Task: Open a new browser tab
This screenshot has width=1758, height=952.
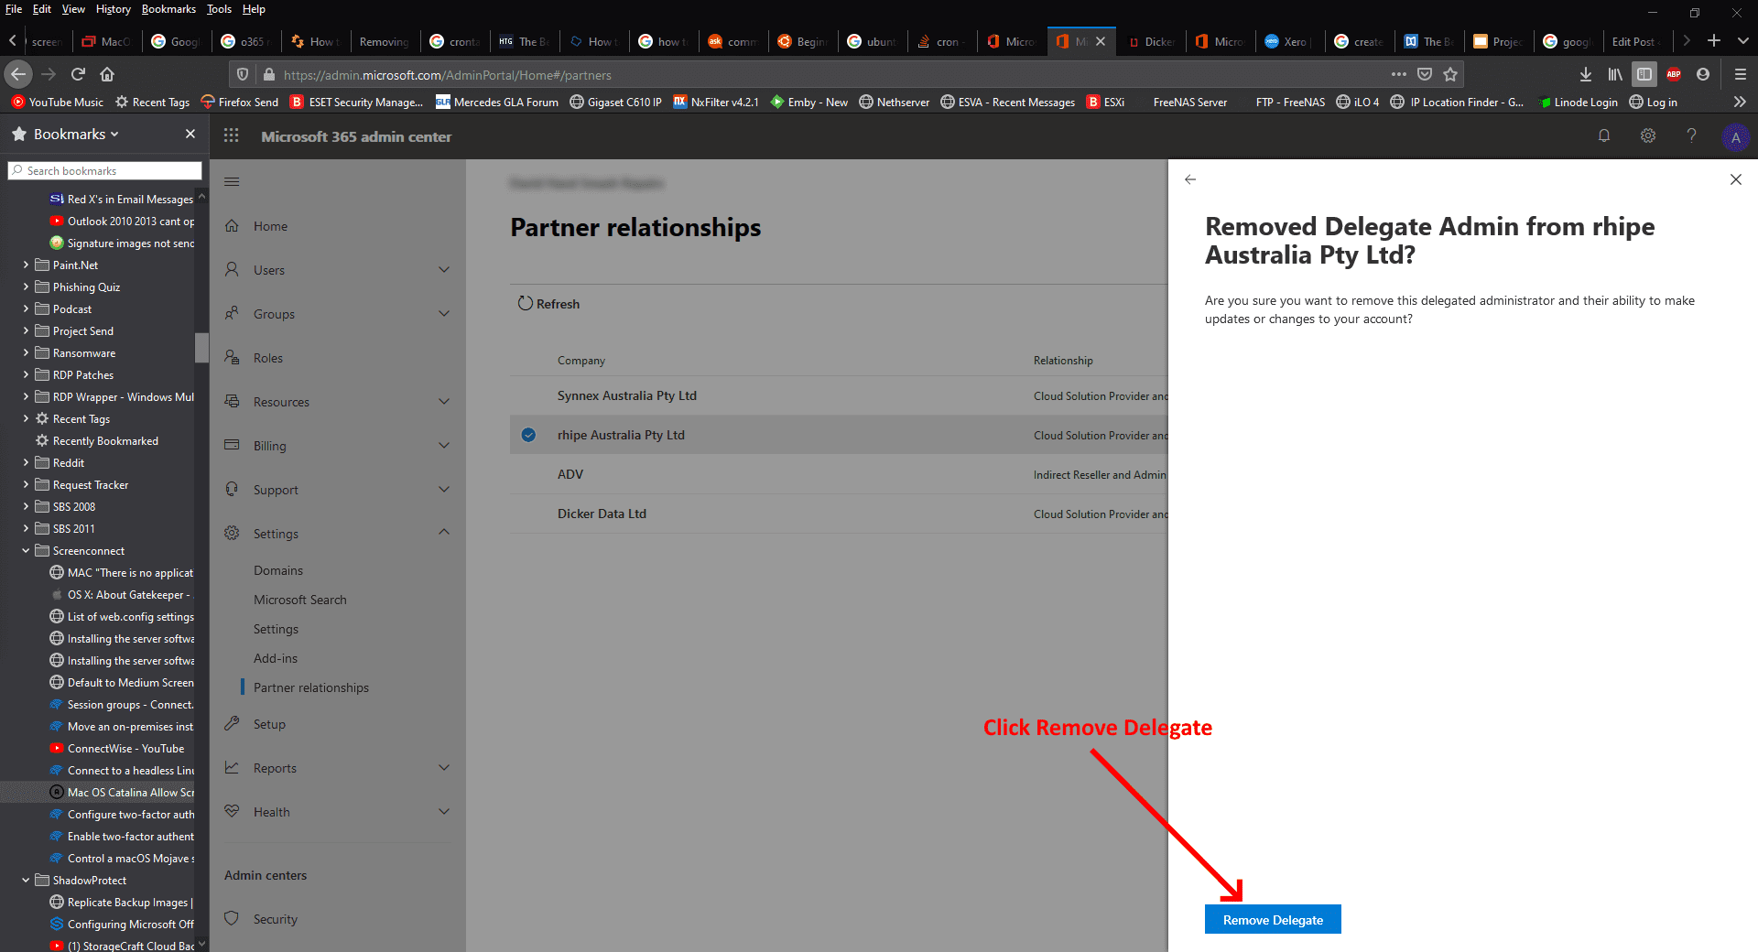Action: point(1714,41)
